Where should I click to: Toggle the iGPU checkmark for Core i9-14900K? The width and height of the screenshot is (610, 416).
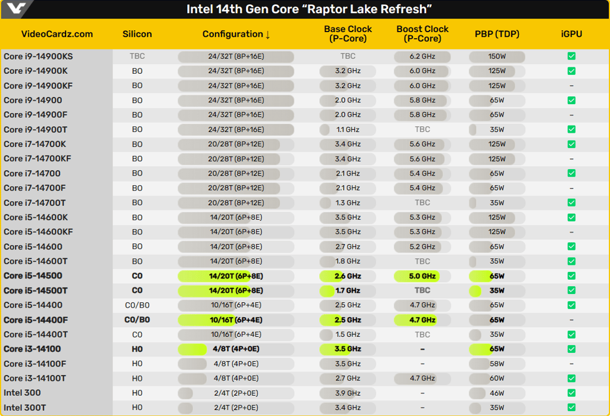(x=571, y=71)
